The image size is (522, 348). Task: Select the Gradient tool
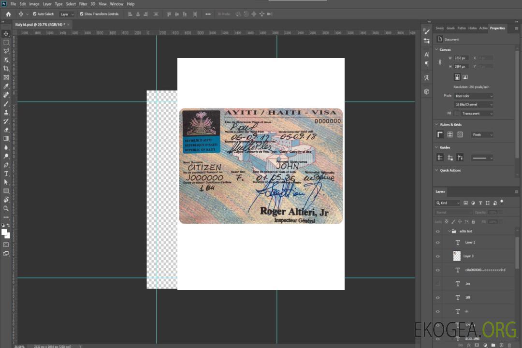point(6,139)
